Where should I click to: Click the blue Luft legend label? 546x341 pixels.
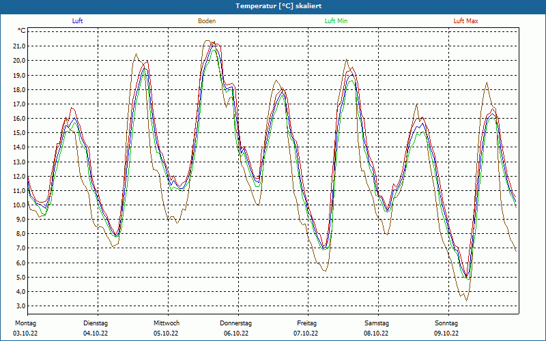click(x=77, y=21)
